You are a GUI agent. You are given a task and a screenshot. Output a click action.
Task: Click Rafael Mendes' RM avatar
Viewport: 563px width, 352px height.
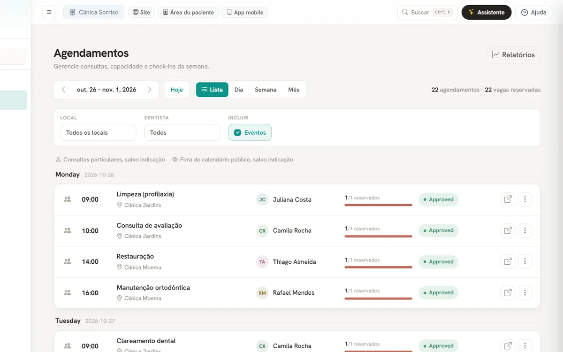coord(262,292)
